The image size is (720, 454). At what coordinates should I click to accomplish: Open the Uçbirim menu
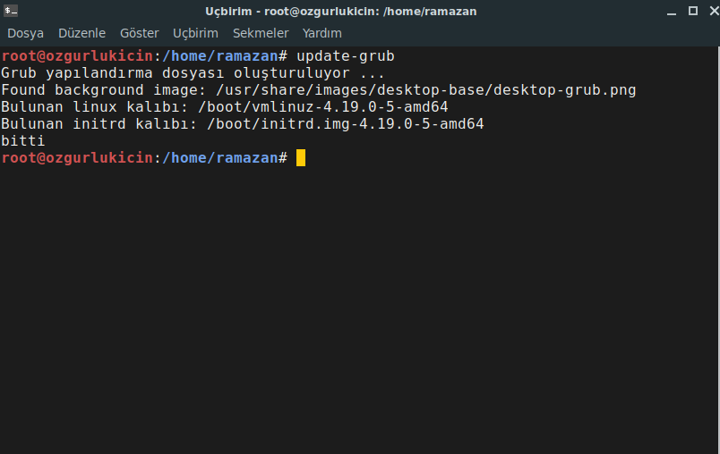[x=195, y=33]
